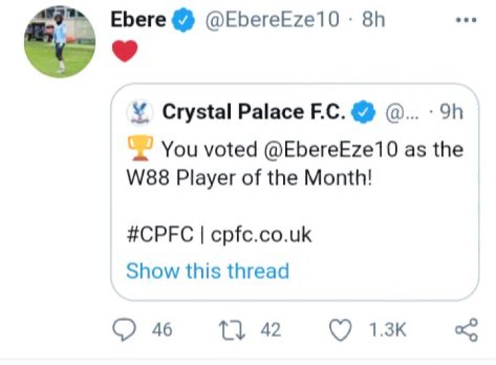
Task: Click the 9h timestamp in quoted tweet
Action: coord(451,112)
